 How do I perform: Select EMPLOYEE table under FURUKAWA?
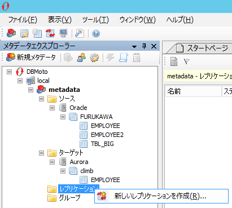click(x=106, y=126)
